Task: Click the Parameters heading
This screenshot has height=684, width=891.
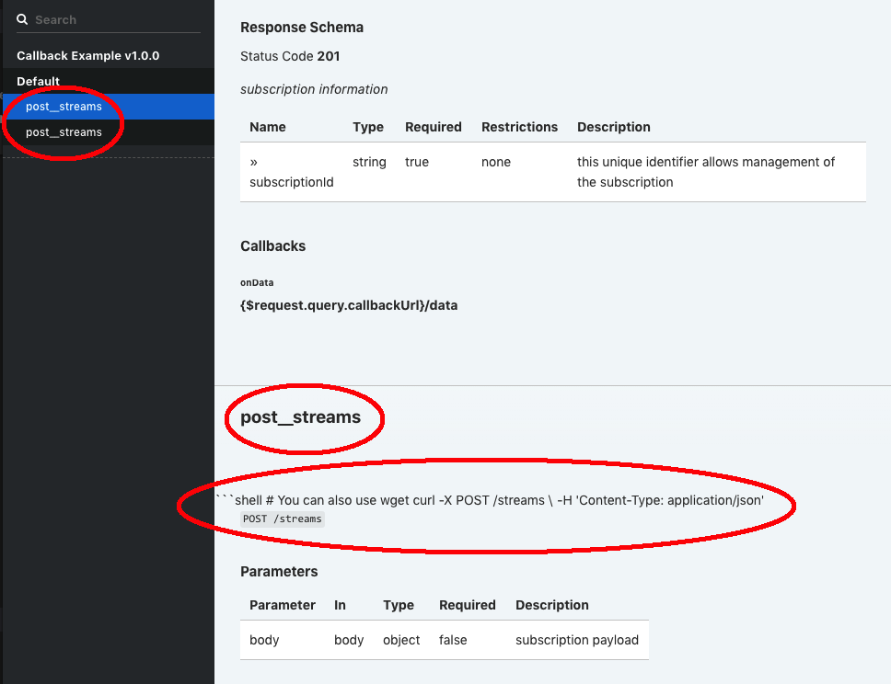Action: 279,572
